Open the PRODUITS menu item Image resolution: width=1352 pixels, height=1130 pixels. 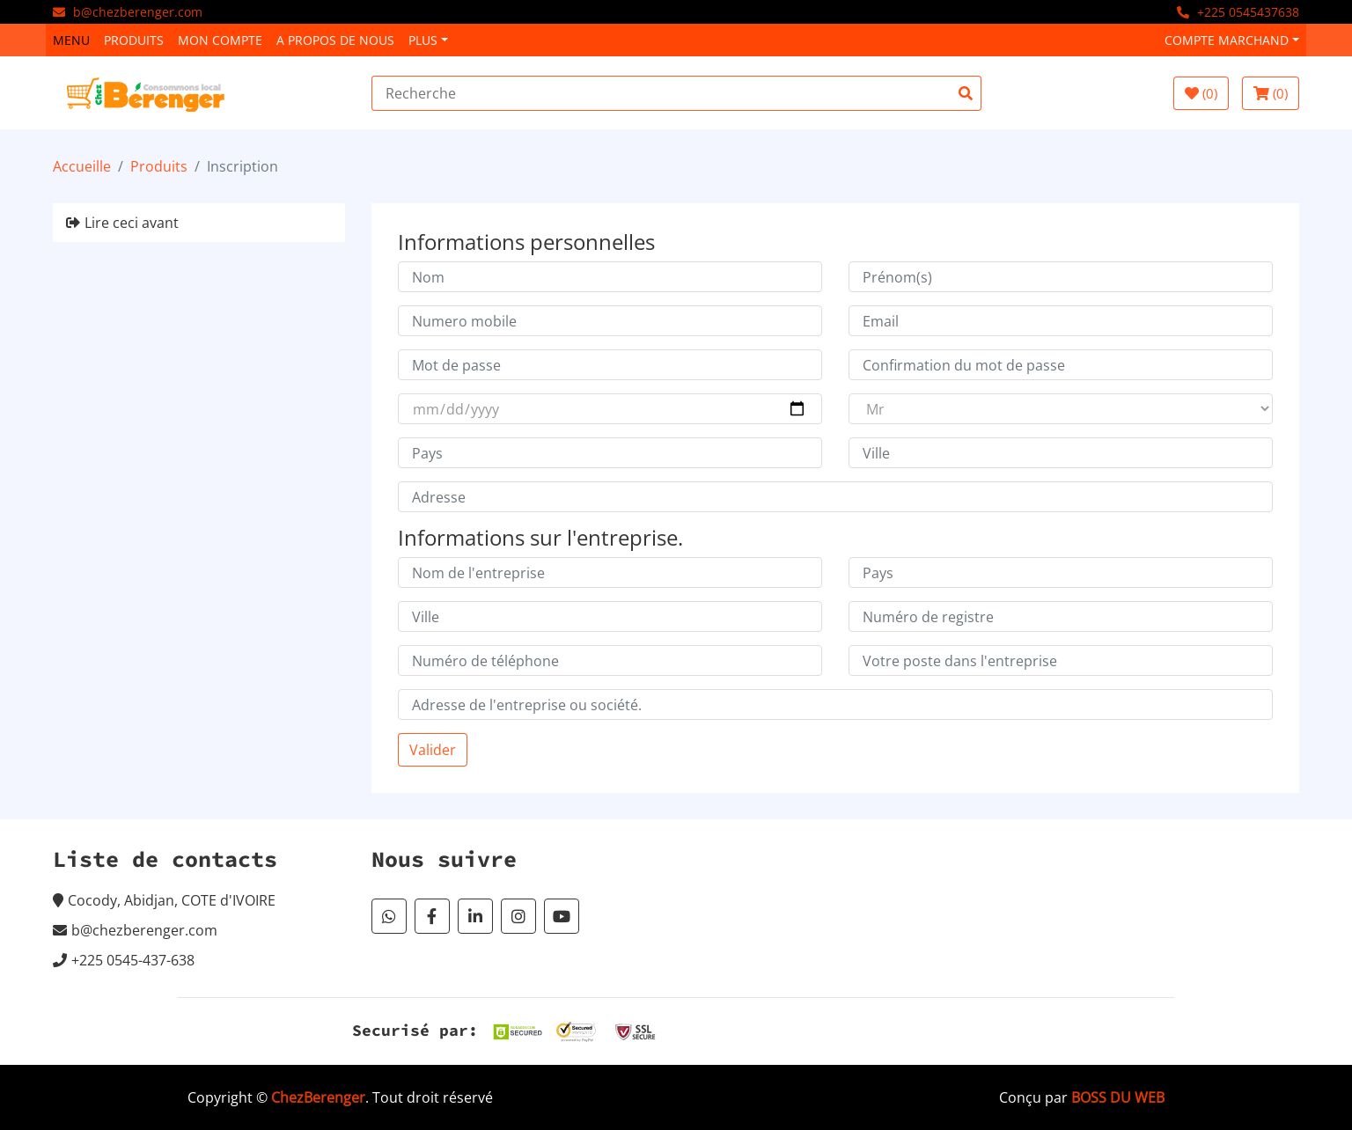tap(134, 40)
